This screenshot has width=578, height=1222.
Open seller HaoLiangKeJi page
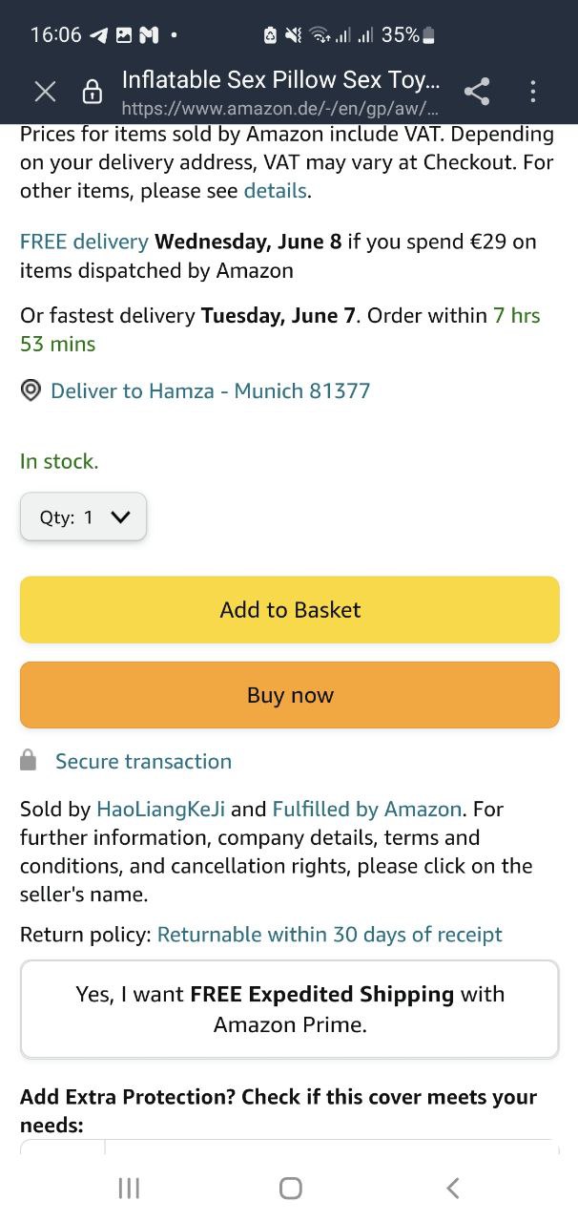(160, 809)
